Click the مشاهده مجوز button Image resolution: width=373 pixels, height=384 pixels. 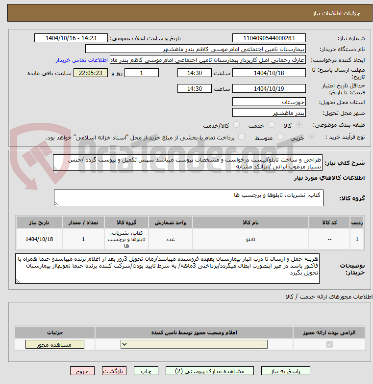55,344
